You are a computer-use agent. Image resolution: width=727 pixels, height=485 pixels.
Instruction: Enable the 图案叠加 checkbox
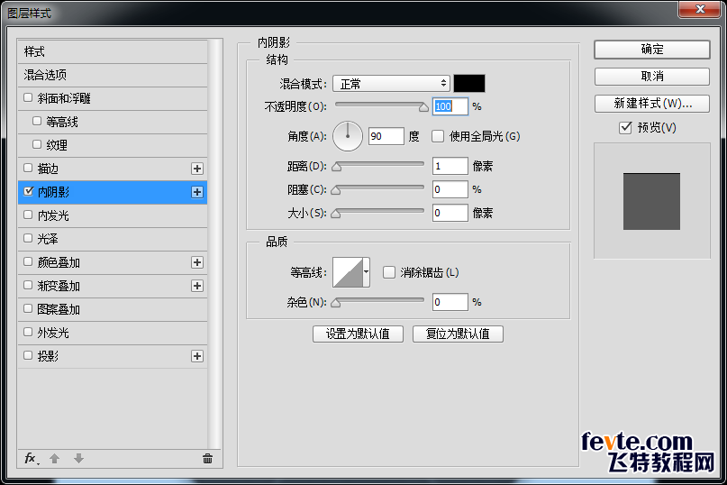[x=28, y=308]
